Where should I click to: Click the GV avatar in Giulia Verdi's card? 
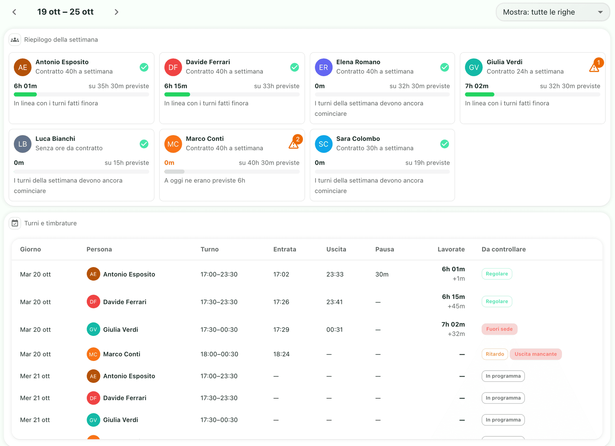(x=474, y=67)
